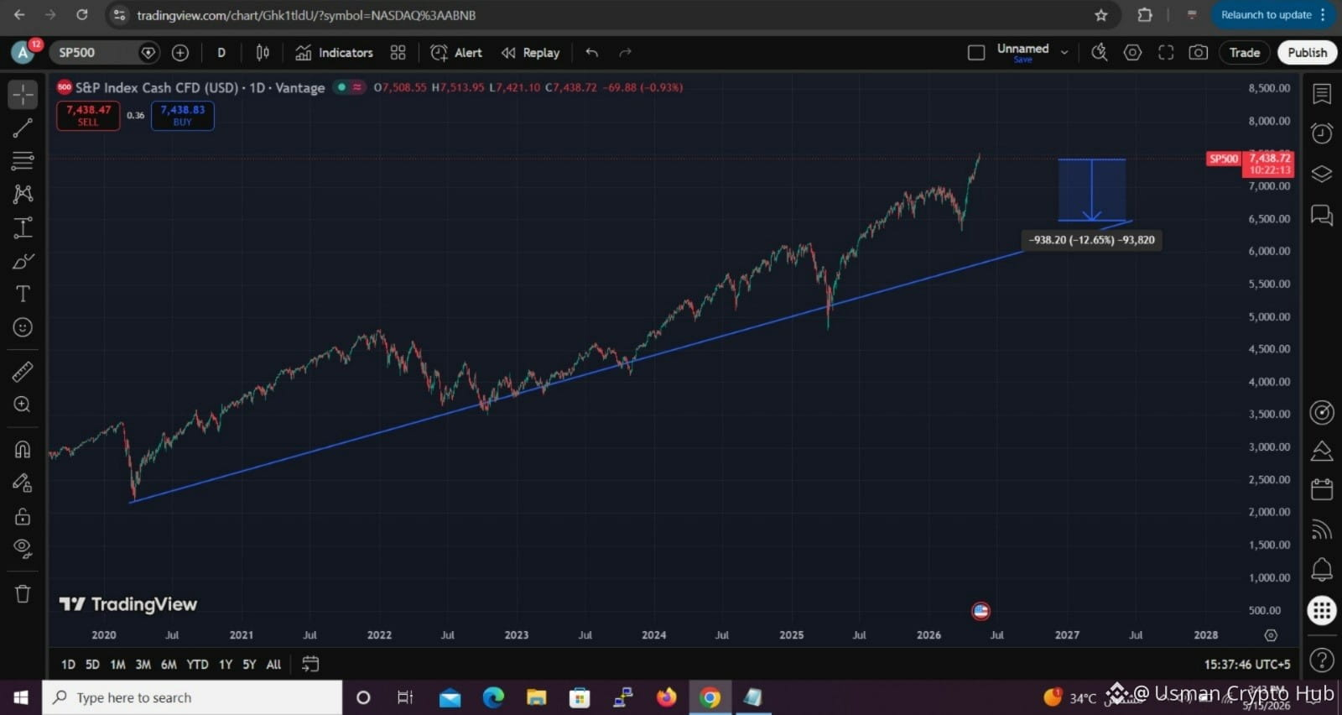Select the brush drawing tool
Image resolution: width=1342 pixels, height=715 pixels.
point(23,261)
